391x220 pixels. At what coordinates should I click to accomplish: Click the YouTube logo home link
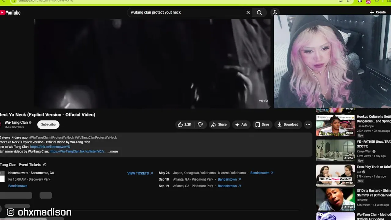point(10,13)
